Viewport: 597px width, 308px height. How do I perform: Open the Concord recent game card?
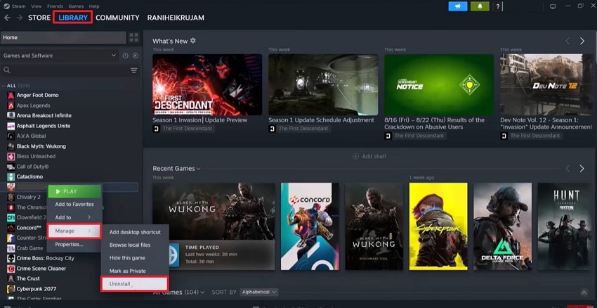310,226
